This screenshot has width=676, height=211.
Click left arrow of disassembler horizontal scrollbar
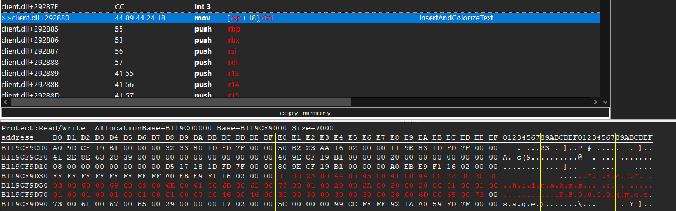tap(6, 102)
